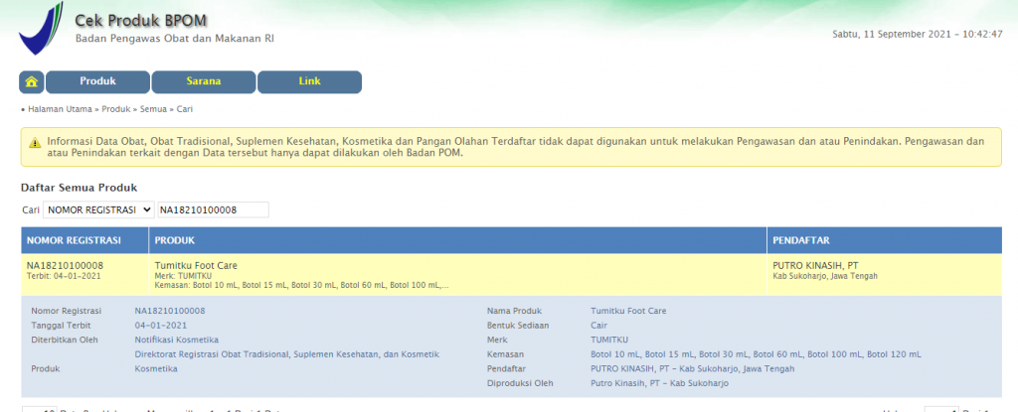Viewport: 1018px width, 412px height.
Task: Click 'Kab Sukoharjo, Jawa Tengah' under registrant
Action: (824, 276)
